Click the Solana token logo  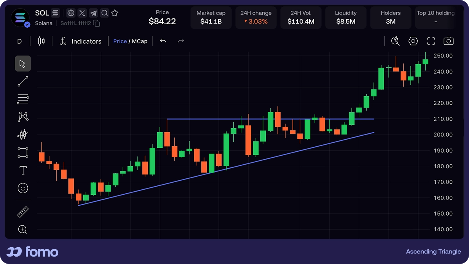(20, 18)
